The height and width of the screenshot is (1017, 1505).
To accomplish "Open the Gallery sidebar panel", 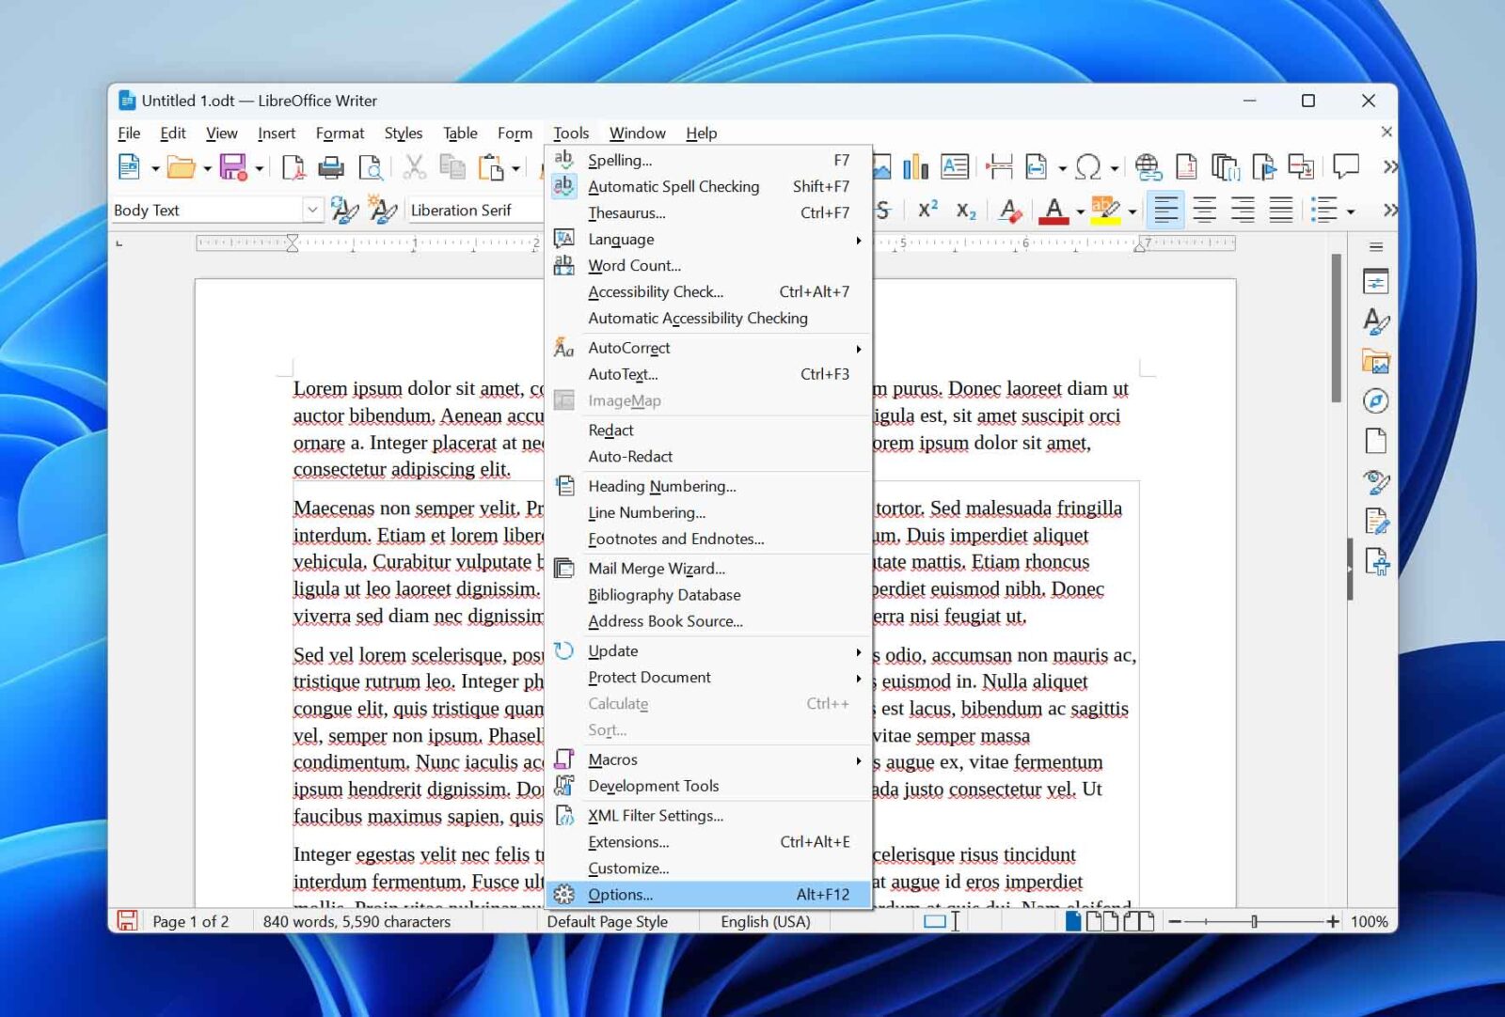I will [1376, 361].
